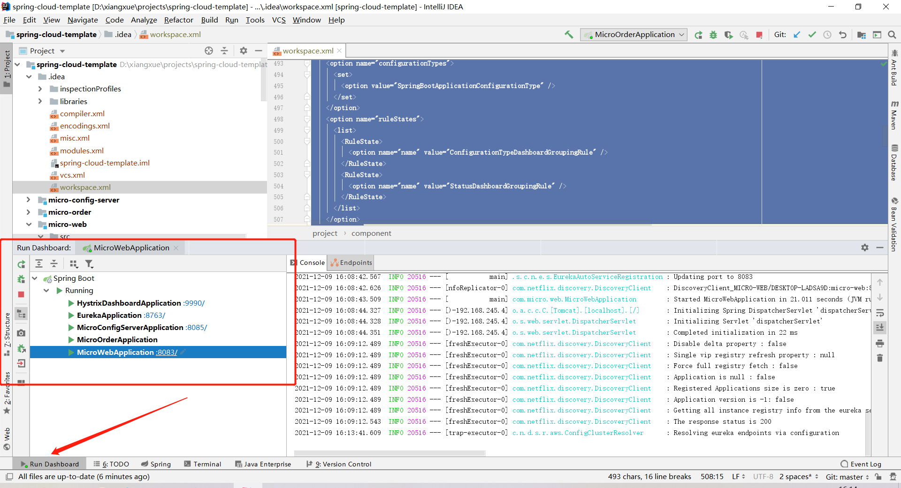The height and width of the screenshot is (488, 901).
Task: Click the Build Project hammer icon
Action: pyautogui.click(x=569, y=35)
